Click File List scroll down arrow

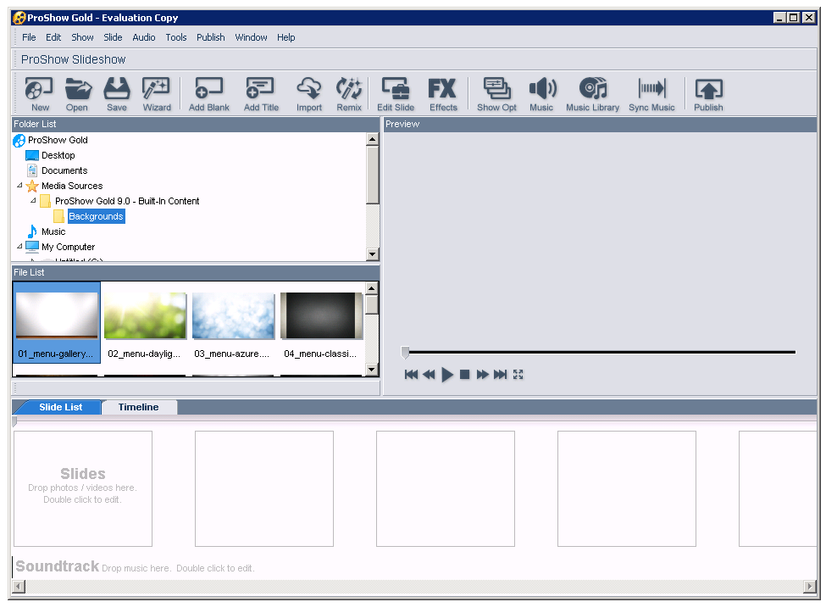click(x=372, y=369)
